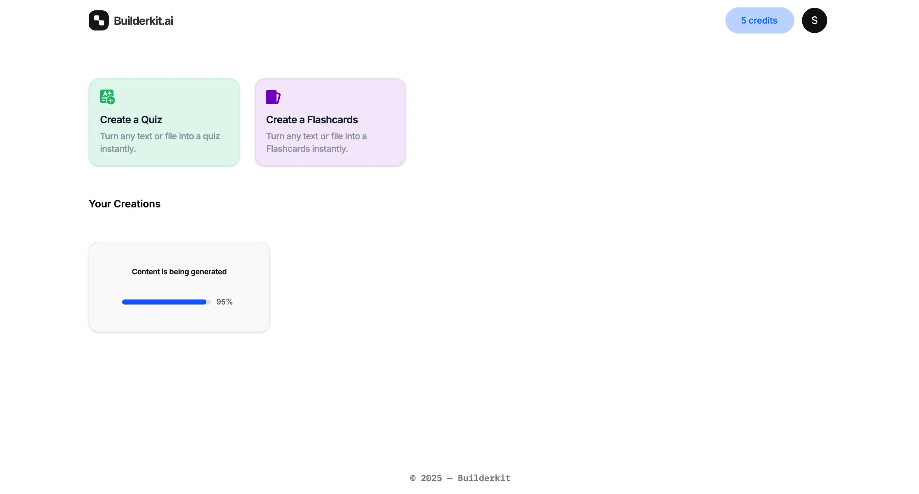
Task: Click the © 2025 — Builderkit footer text
Action: (x=460, y=478)
